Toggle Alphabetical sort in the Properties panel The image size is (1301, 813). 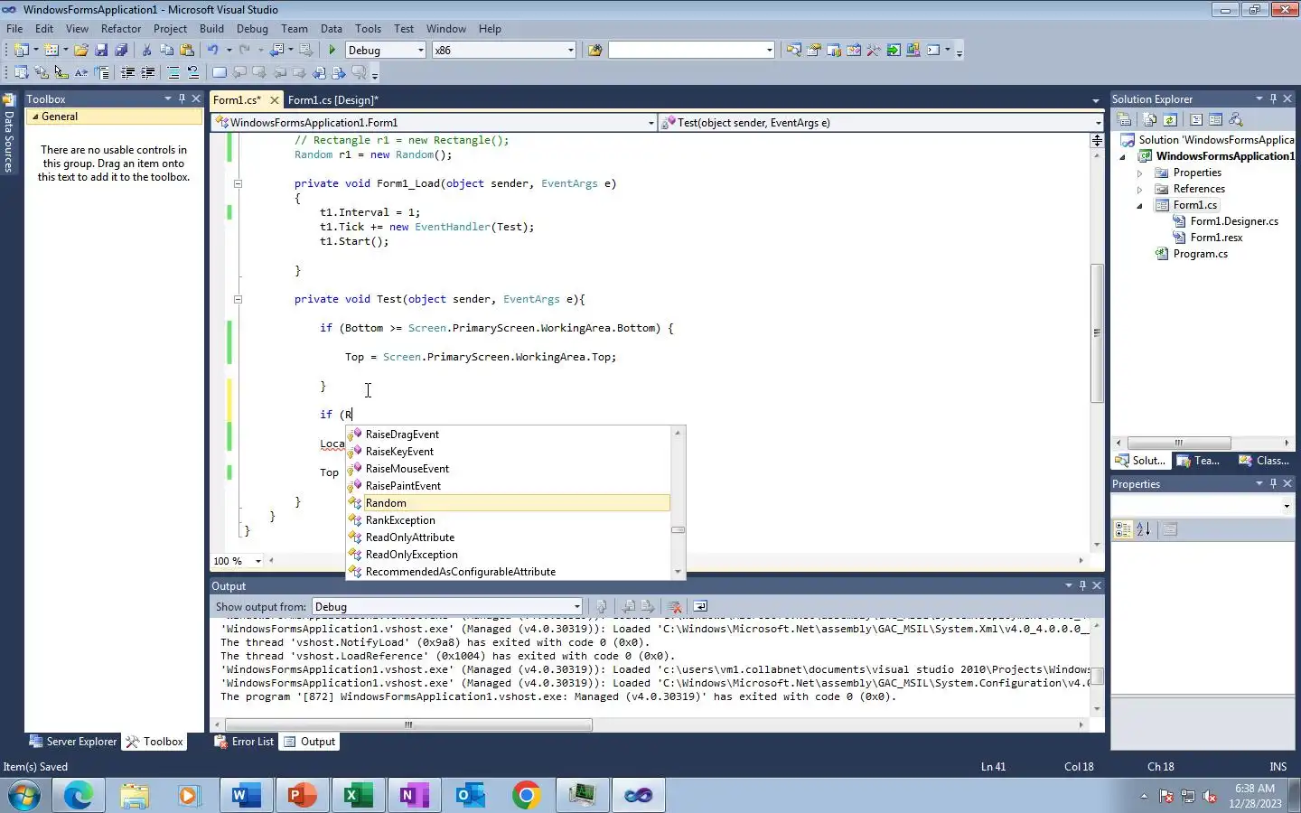point(1143,530)
